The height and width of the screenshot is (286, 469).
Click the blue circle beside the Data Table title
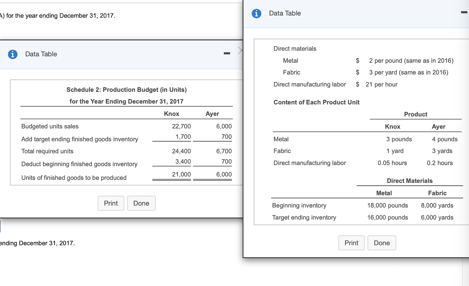click(x=256, y=13)
